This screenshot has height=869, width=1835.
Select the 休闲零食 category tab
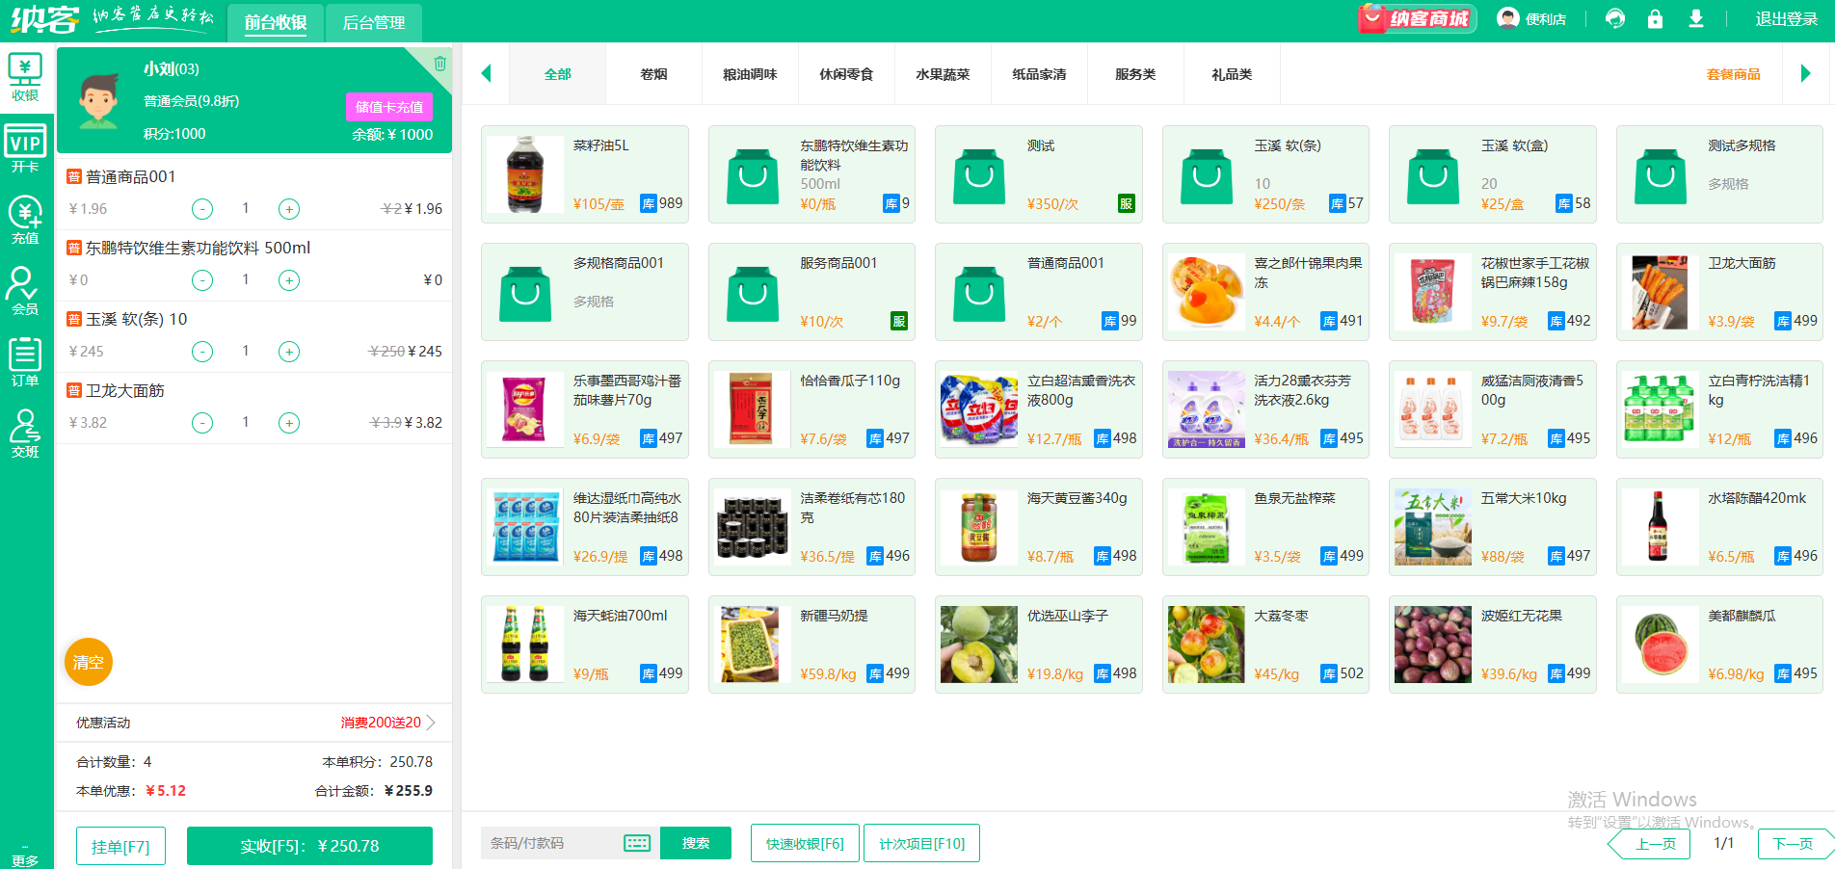(846, 74)
